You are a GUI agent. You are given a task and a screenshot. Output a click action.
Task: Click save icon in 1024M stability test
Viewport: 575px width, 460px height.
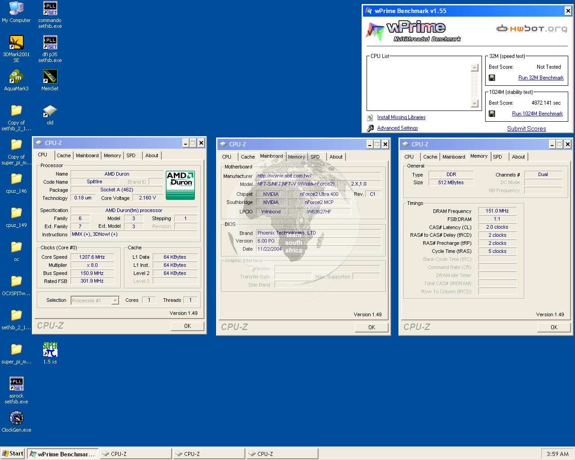[x=492, y=114]
